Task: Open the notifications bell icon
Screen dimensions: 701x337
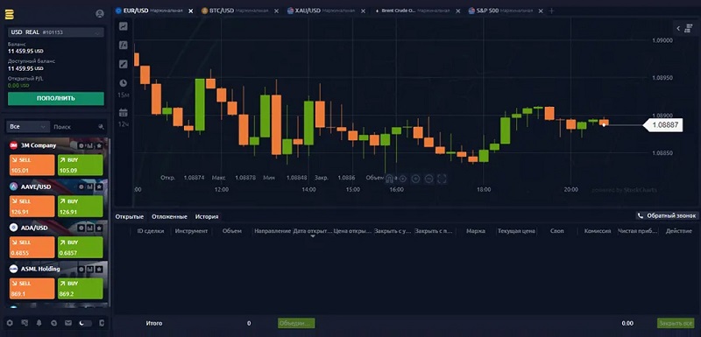Action: pos(39,323)
